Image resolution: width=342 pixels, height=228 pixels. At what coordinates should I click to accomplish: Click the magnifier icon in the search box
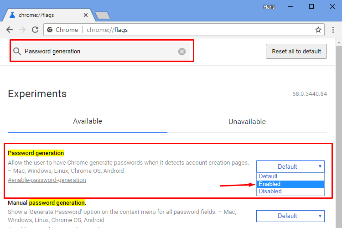(x=17, y=52)
